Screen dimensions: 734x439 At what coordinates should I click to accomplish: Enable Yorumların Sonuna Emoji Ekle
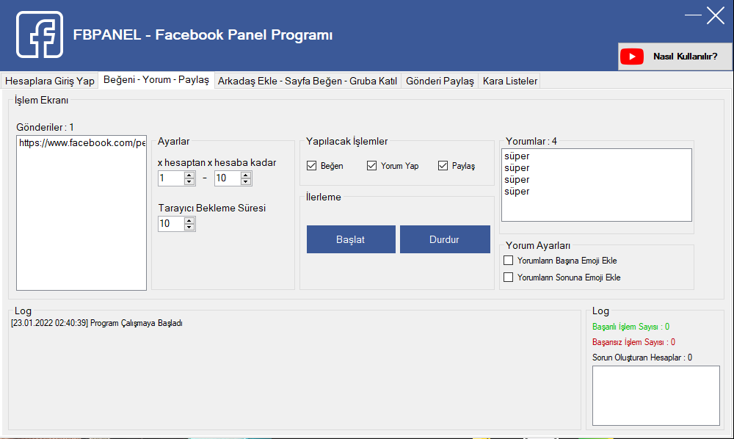click(x=508, y=277)
